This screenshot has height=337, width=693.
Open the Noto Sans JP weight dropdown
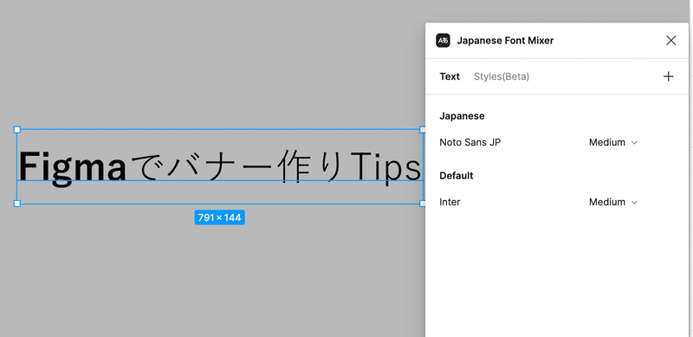(x=613, y=142)
